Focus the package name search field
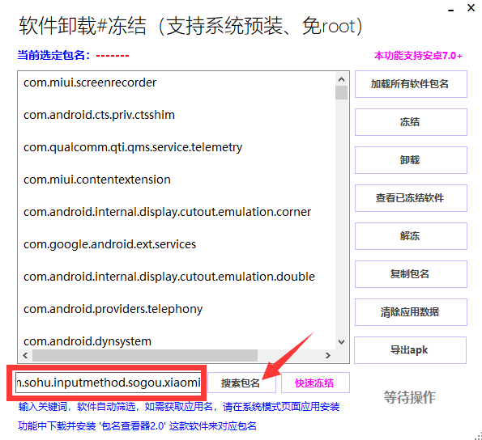The height and width of the screenshot is (440, 482). 109,383
